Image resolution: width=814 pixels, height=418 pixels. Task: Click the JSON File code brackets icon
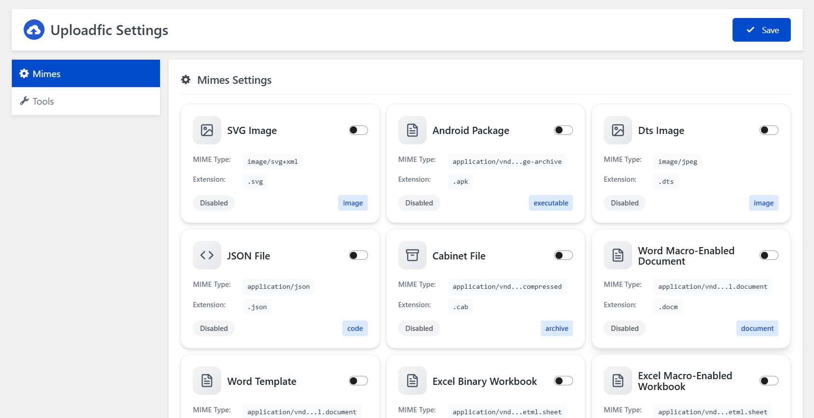[207, 255]
